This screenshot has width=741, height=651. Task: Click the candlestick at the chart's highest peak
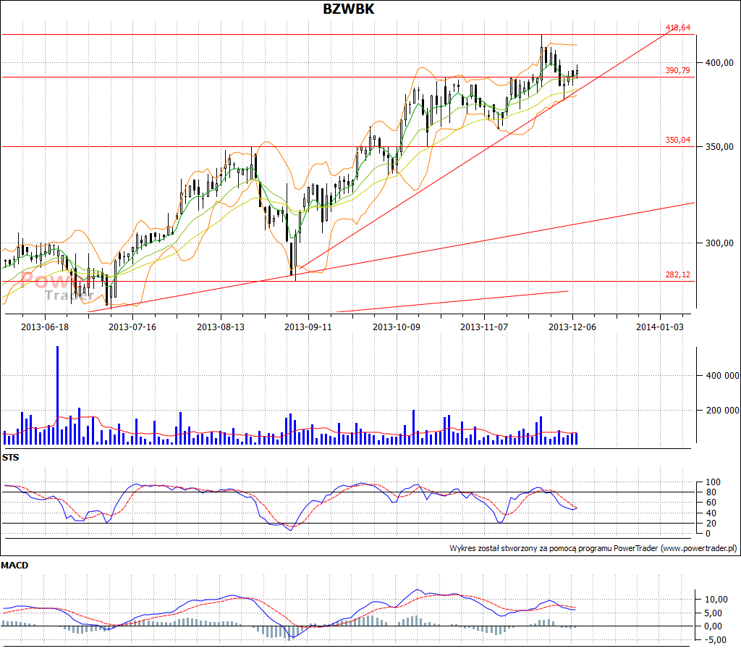[x=541, y=59]
